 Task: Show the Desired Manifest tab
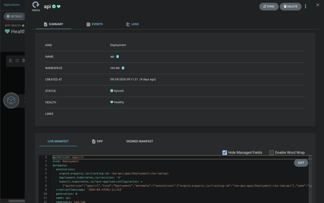140,141
